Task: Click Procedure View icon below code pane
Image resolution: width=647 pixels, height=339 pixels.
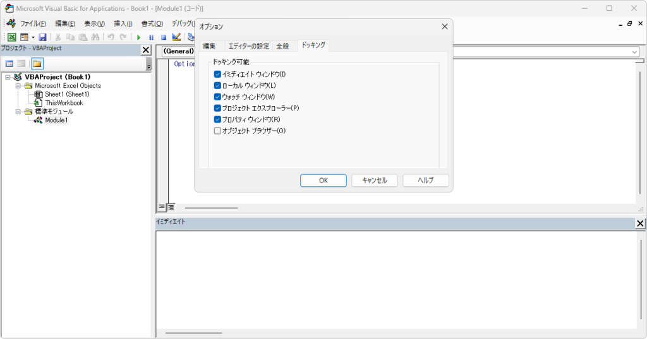Action: pyautogui.click(x=162, y=207)
